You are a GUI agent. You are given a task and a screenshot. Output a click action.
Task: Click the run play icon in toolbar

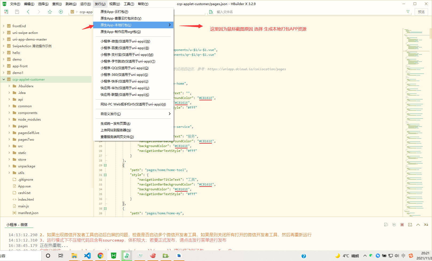tap(61, 12)
